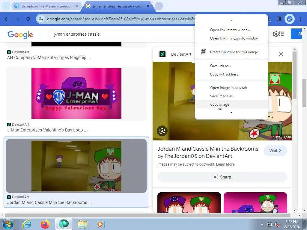Image resolution: width=307 pixels, height=230 pixels.
Task: Reload the current page
Action: [28, 19]
